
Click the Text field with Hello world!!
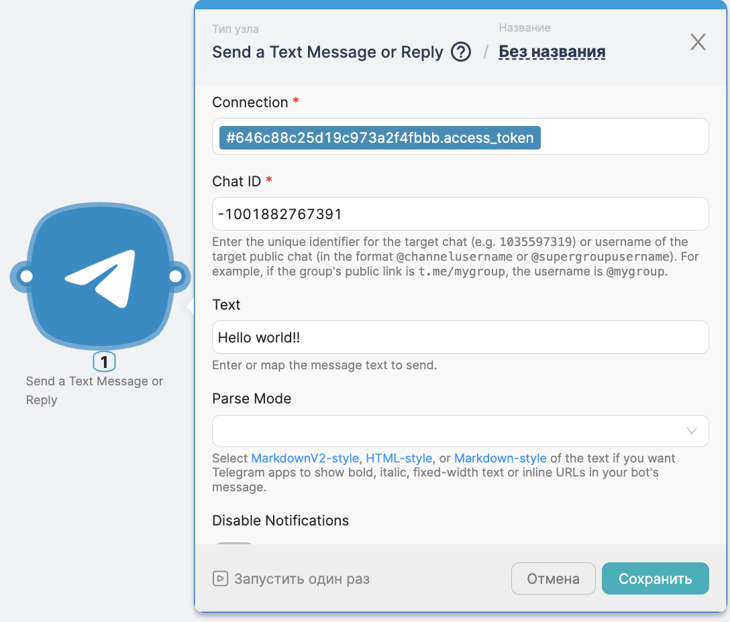460,337
